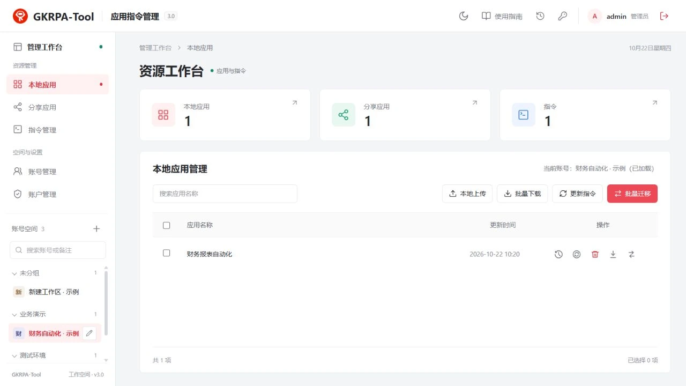
Task: Open the history clock icon in the top bar
Action: (540, 16)
